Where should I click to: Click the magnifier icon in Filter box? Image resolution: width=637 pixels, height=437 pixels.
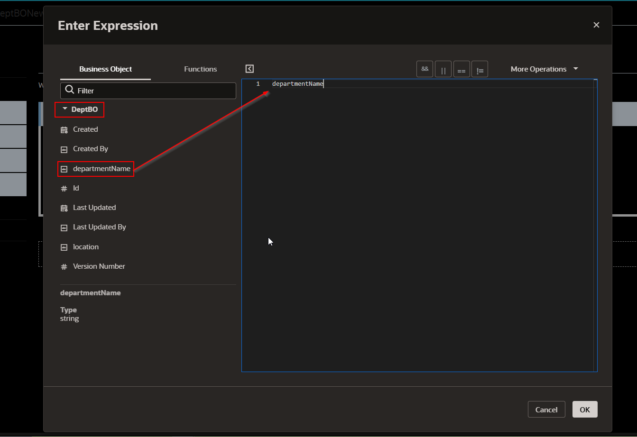coord(70,90)
